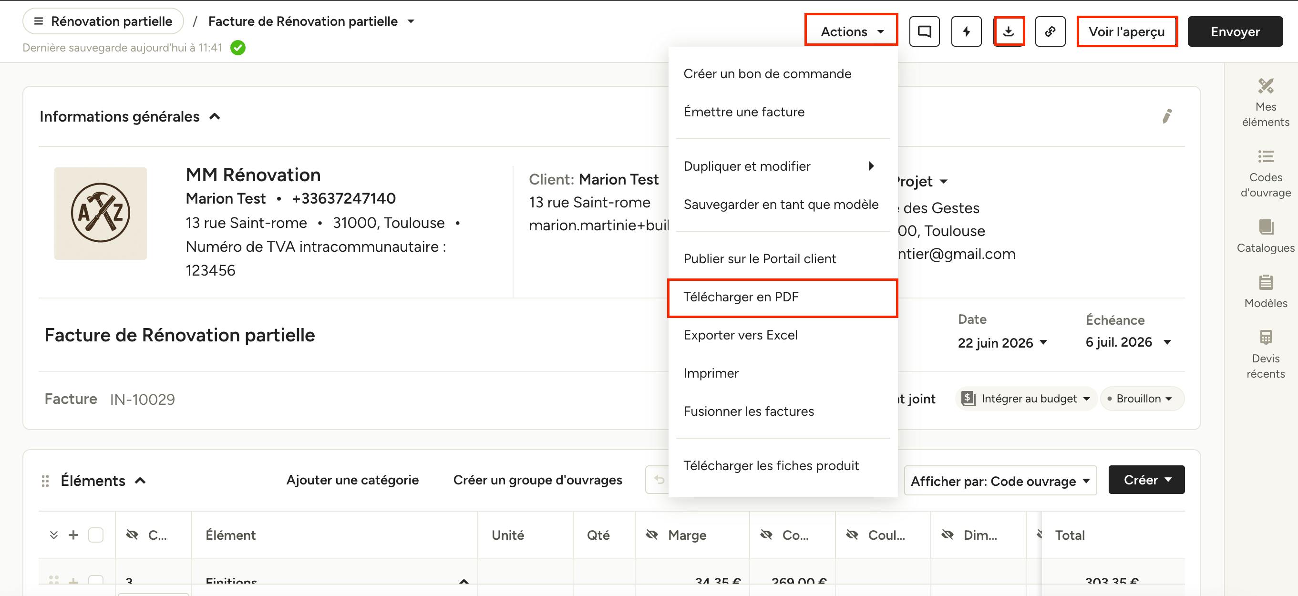
Task: Toggle visibility of the Coul... column
Action: point(852,534)
